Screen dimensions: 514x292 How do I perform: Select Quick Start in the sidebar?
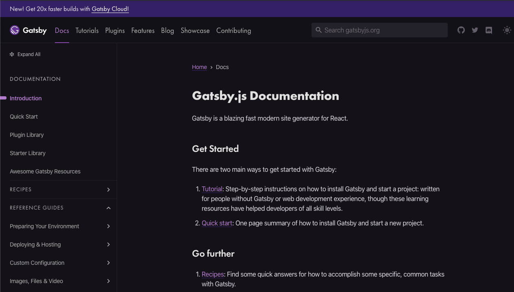pos(24,117)
